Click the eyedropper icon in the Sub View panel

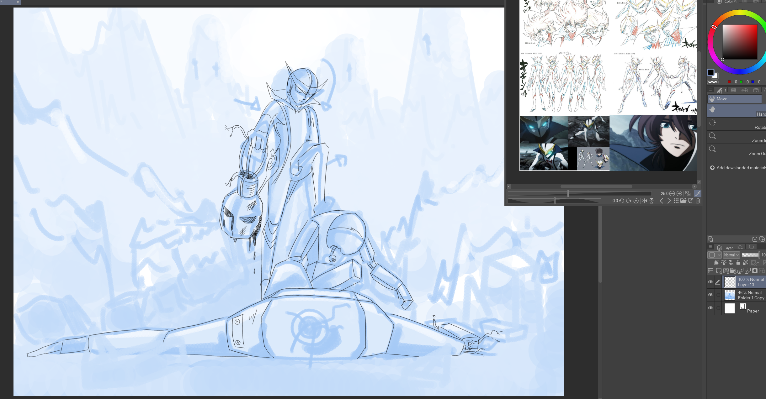(x=698, y=194)
